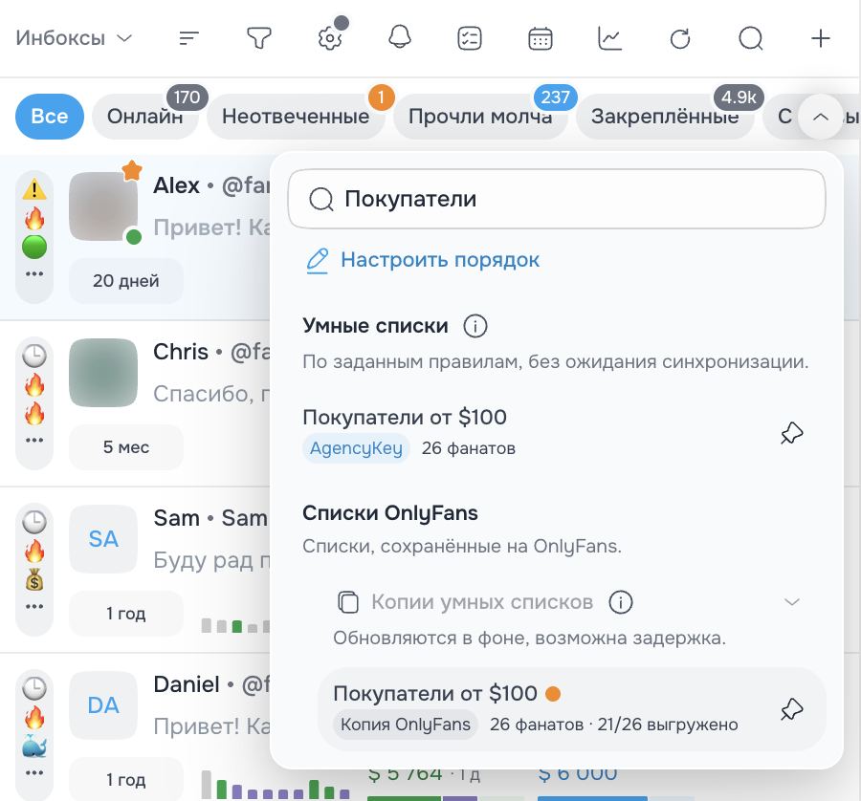Open the DA avatar for Daniel
This screenshot has height=801, width=861.
coord(103,705)
